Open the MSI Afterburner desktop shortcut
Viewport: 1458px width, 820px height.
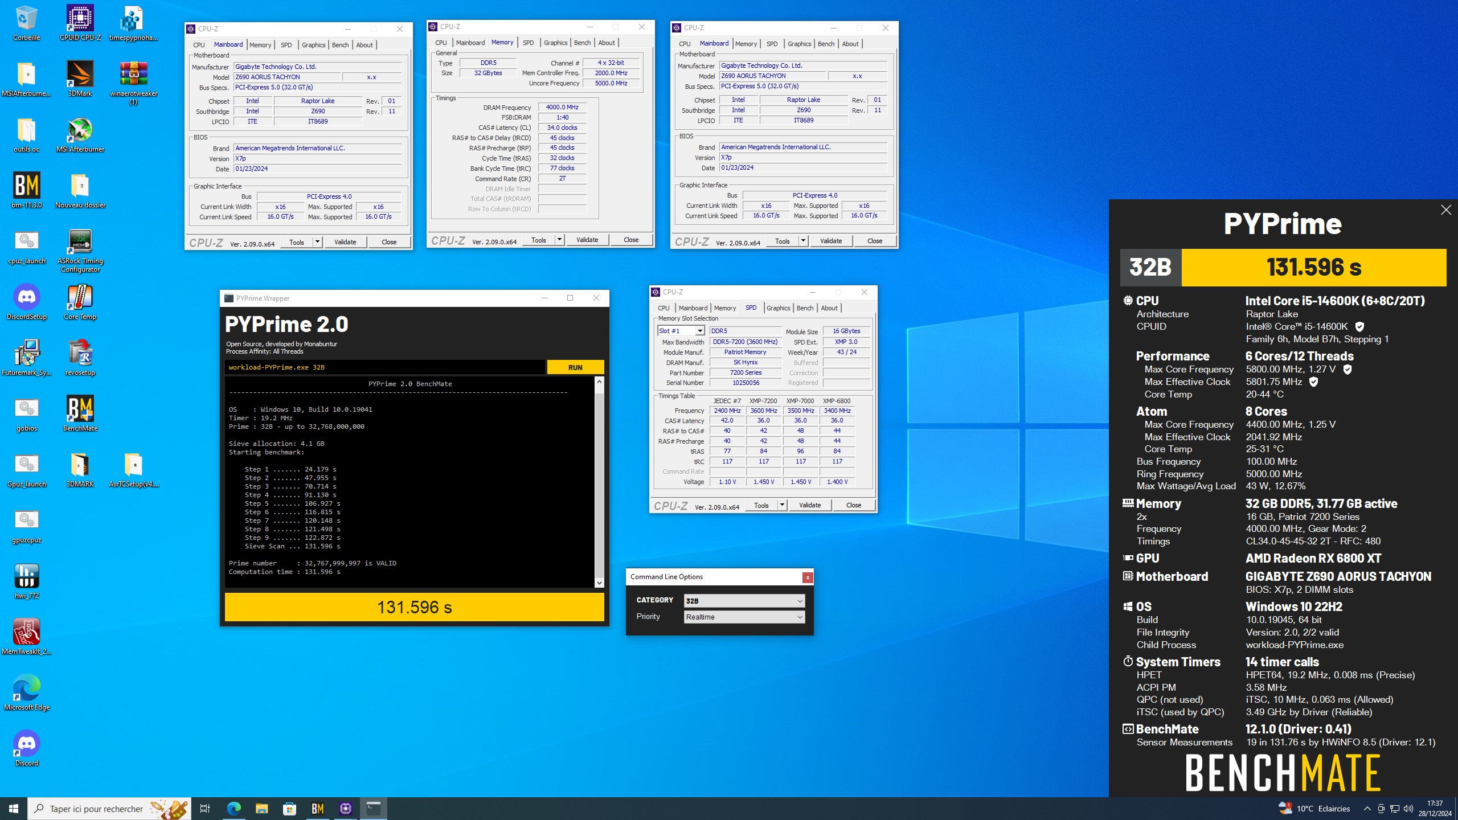click(80, 134)
